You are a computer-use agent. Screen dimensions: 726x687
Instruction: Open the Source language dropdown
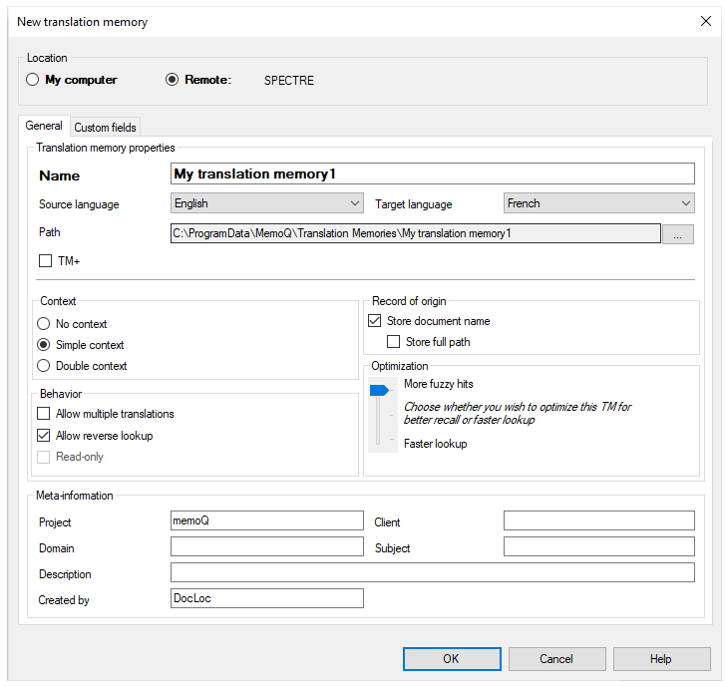pos(266,203)
